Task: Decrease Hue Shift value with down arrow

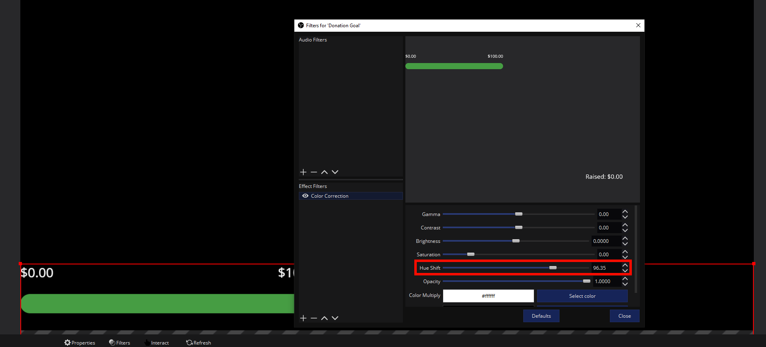Action: [625, 271]
